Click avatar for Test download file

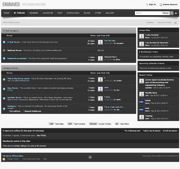point(142,44)
